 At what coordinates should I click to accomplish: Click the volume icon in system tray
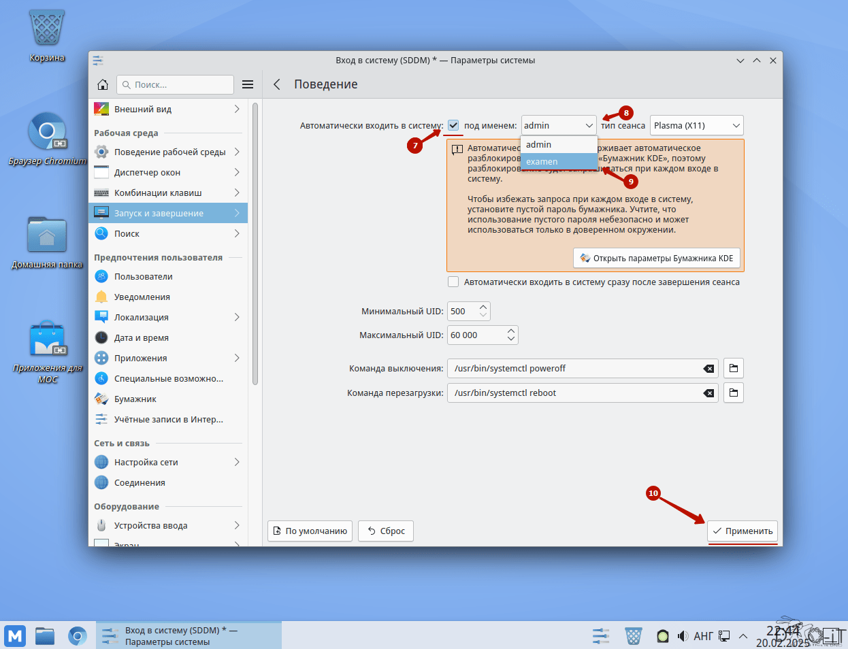683,636
